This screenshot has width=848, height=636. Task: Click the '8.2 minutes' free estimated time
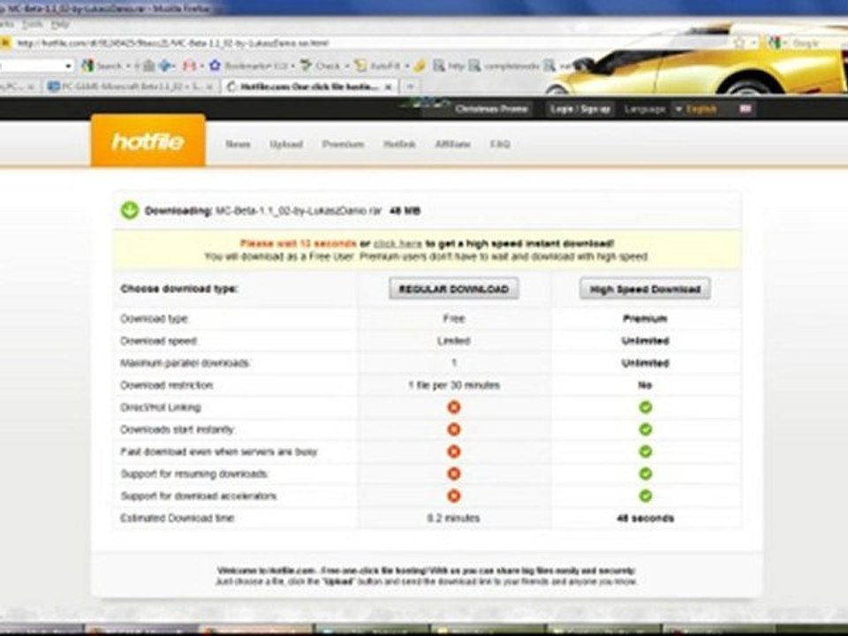click(453, 519)
